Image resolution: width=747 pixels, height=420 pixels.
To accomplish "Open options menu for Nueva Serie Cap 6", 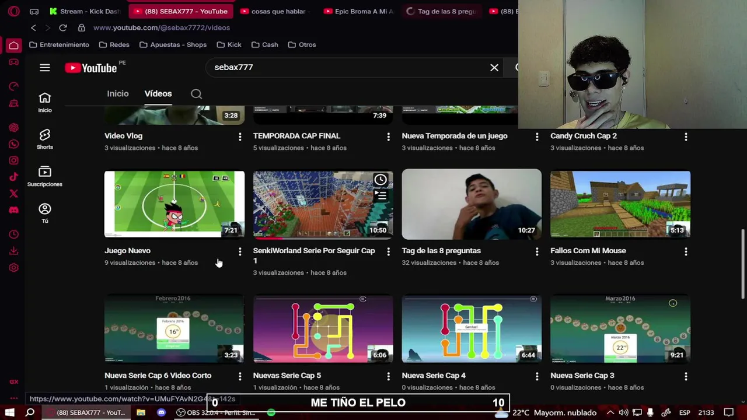I will (x=240, y=376).
